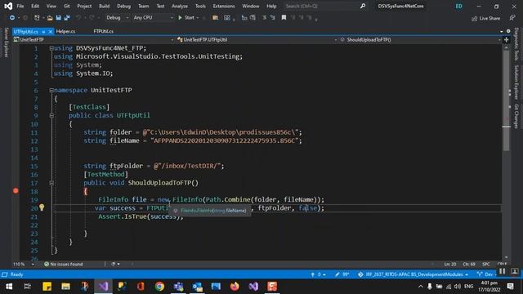Open the Task View taskbar icon
The width and height of the screenshot is (523, 294).
28,287
